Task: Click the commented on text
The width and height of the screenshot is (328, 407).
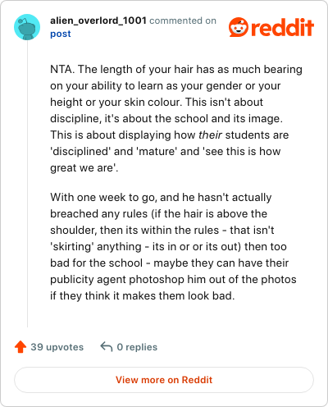Action: [x=183, y=21]
